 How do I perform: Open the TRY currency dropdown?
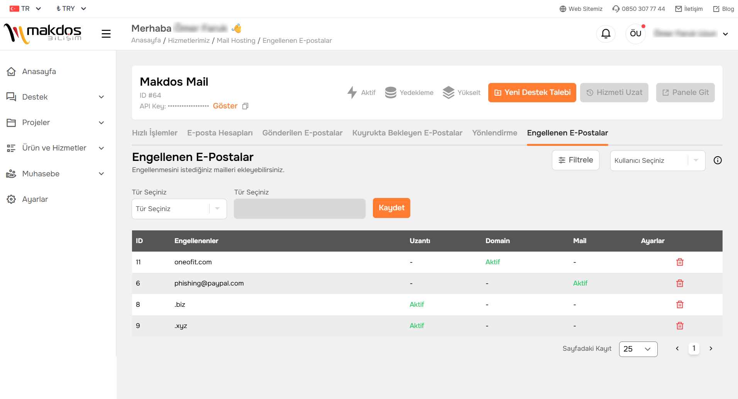point(71,8)
